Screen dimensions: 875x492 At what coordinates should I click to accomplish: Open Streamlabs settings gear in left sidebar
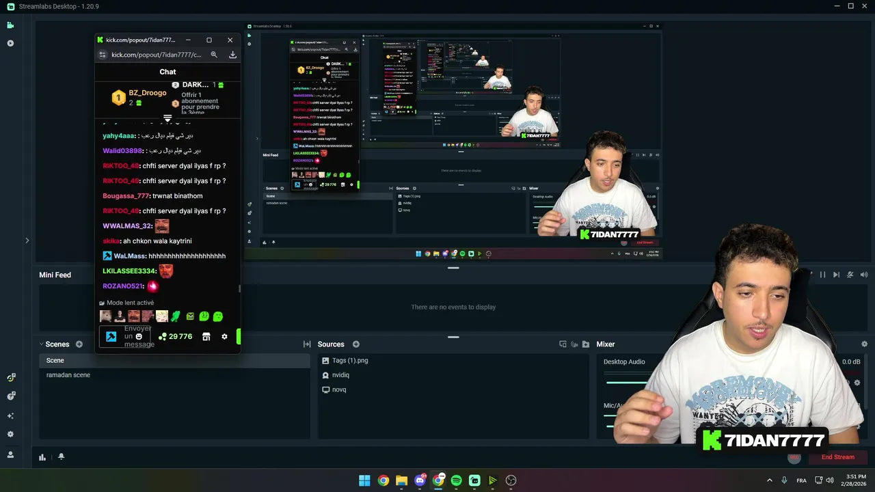click(10, 434)
